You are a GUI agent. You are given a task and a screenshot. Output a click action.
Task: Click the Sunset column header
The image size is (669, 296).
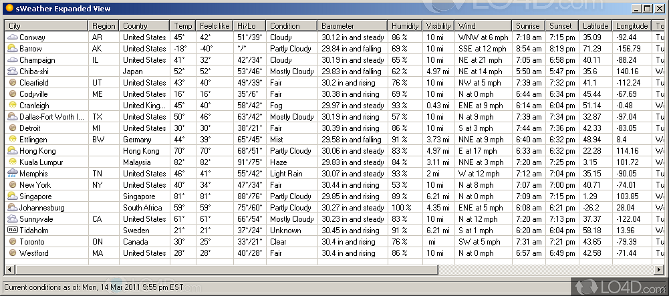point(562,25)
